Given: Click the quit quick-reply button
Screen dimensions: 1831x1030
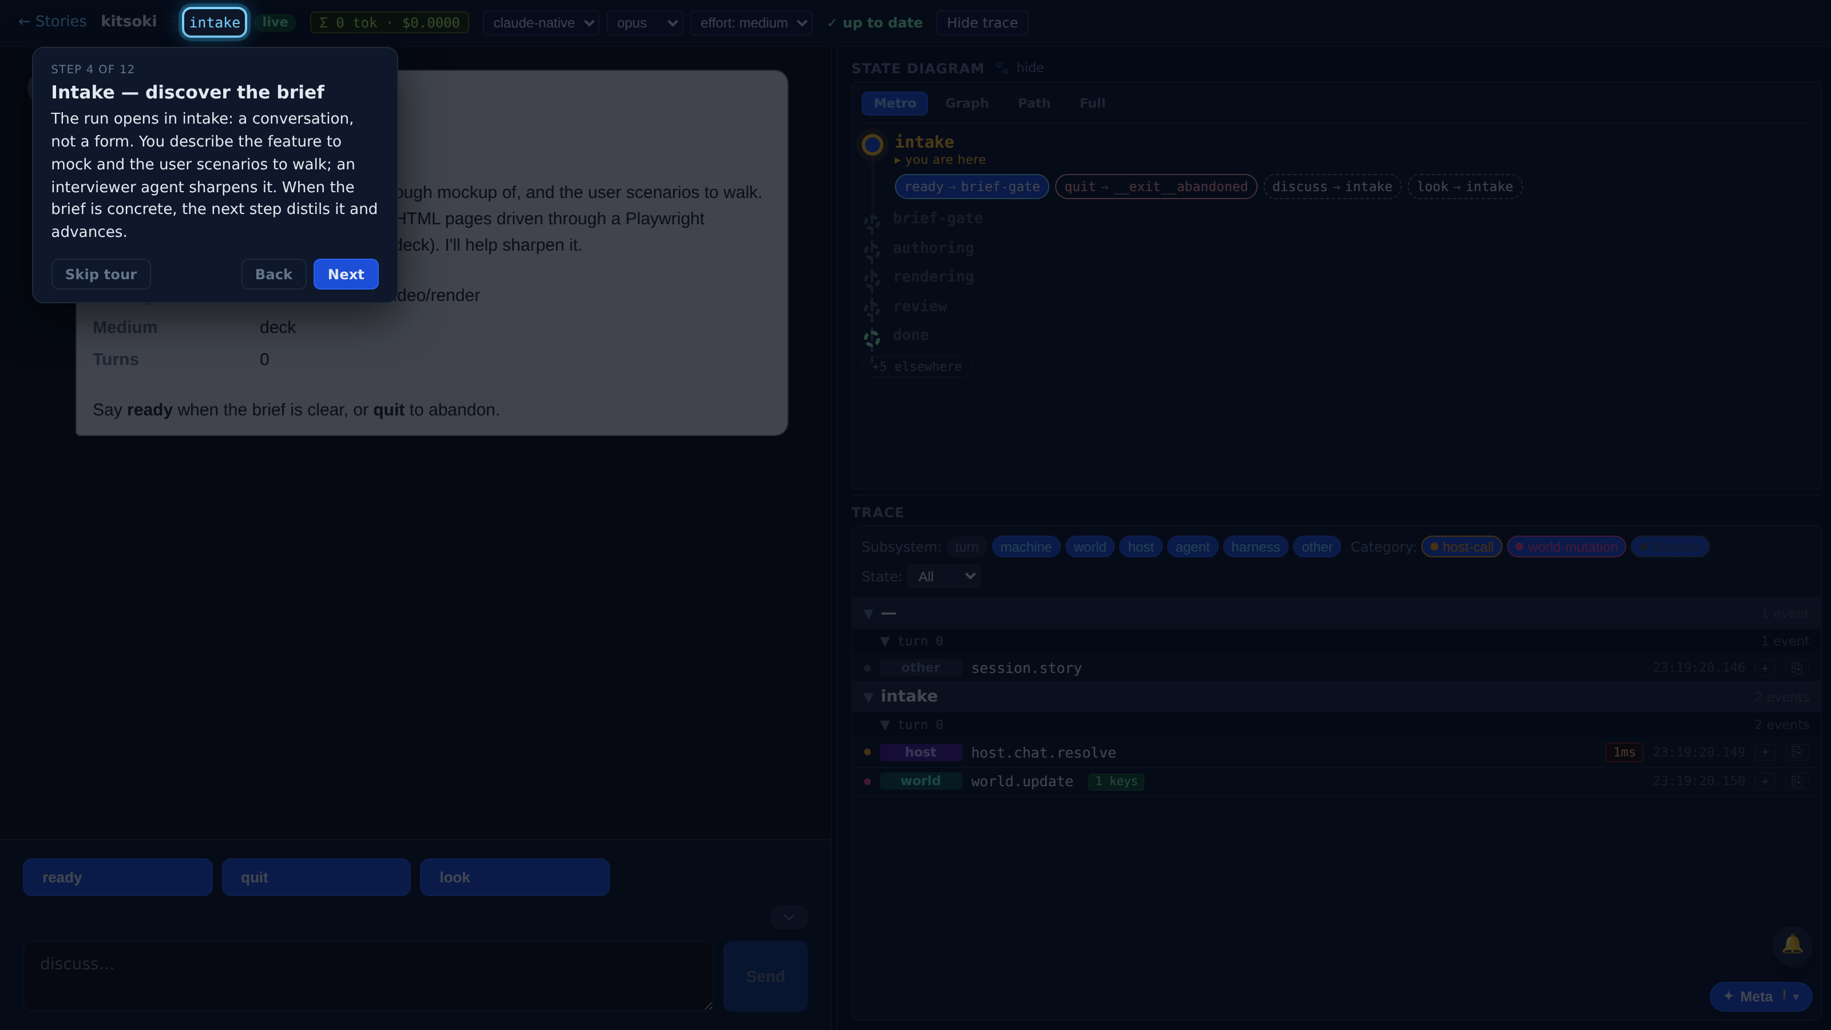Looking at the screenshot, I should [x=316, y=877].
